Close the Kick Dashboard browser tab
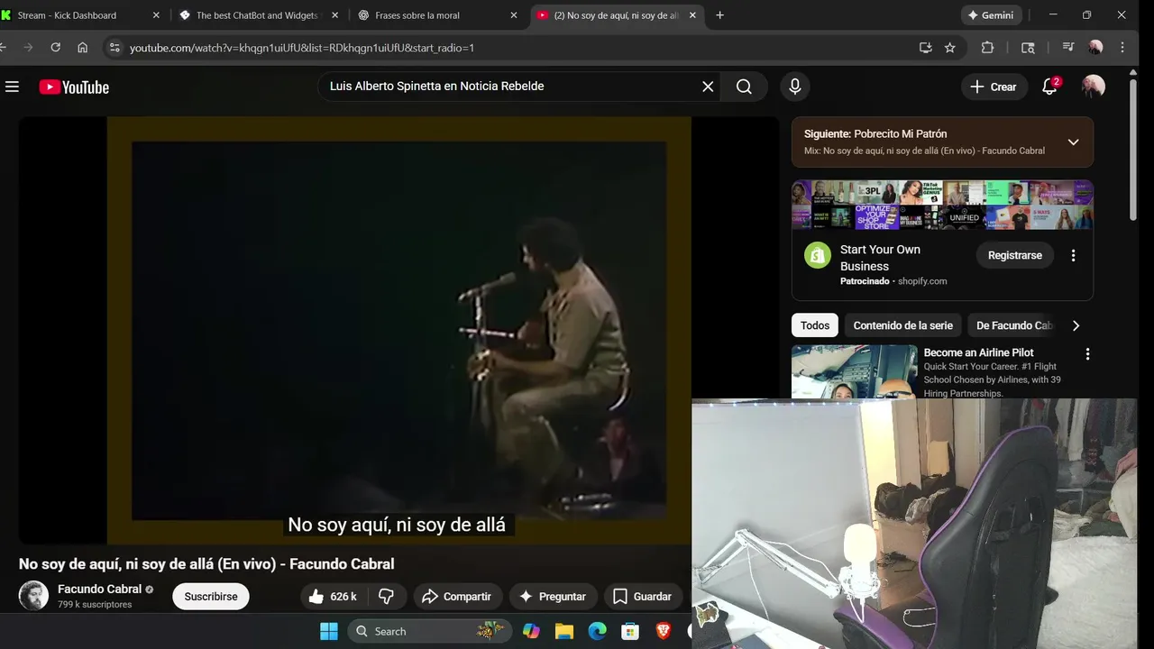The width and height of the screenshot is (1154, 649). point(156,15)
